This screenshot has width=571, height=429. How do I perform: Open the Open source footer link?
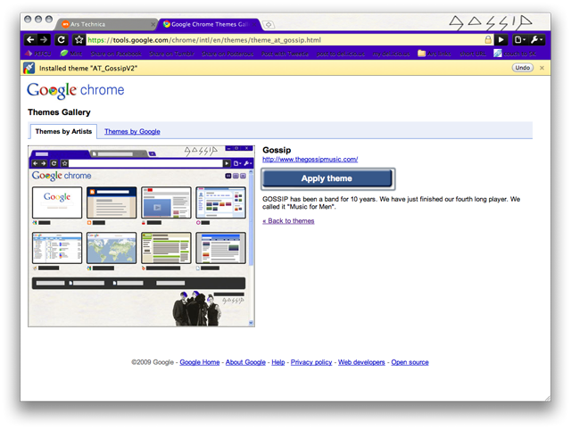pyautogui.click(x=410, y=362)
